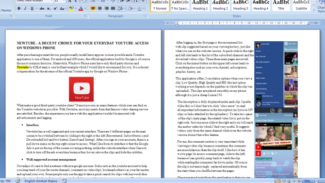Select the English (United States) language indicator
Viewport: 325px width, 183px height.
click(x=41, y=181)
